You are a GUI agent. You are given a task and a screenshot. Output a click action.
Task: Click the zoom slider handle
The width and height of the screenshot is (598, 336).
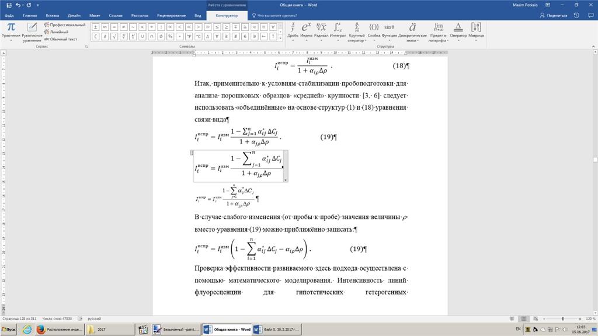562,318
